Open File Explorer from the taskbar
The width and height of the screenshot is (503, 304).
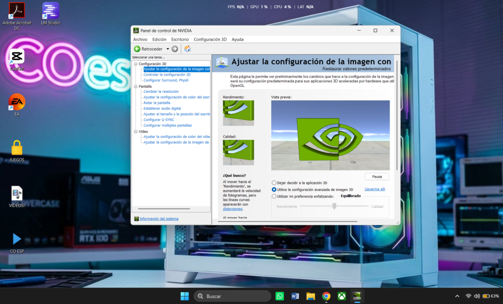310,296
